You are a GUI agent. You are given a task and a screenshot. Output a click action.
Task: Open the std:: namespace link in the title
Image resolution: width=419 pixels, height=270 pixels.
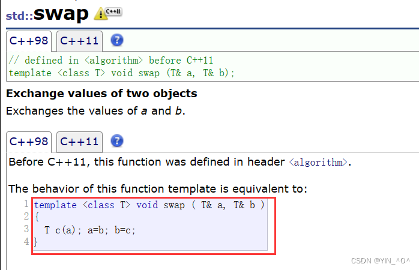(20, 15)
